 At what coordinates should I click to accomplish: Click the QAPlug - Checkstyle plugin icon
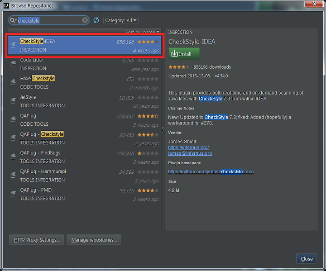[14, 138]
